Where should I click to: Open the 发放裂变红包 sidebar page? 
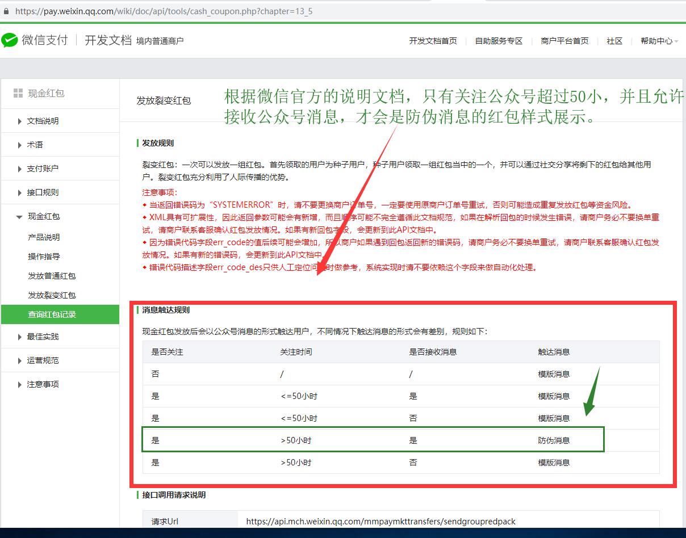[52, 295]
